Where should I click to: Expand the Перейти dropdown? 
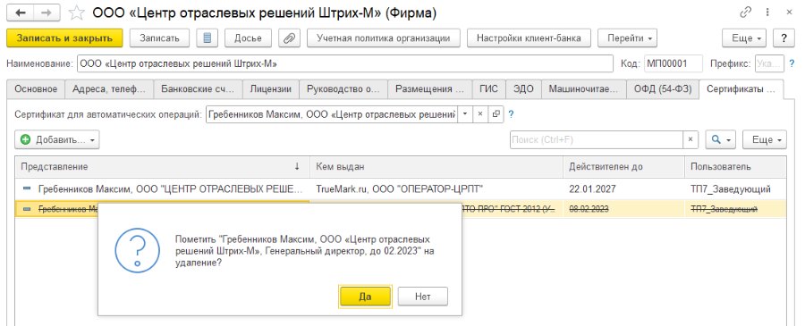tap(627, 38)
